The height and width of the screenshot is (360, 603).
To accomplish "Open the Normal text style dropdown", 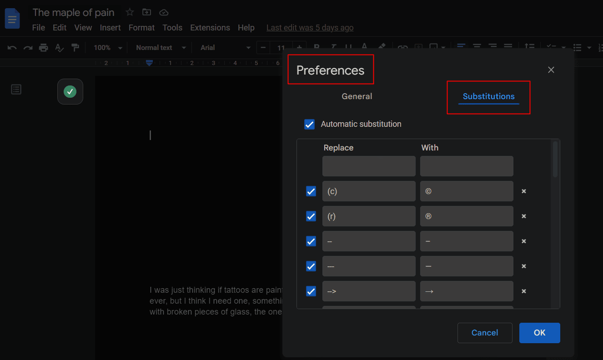I will point(161,48).
